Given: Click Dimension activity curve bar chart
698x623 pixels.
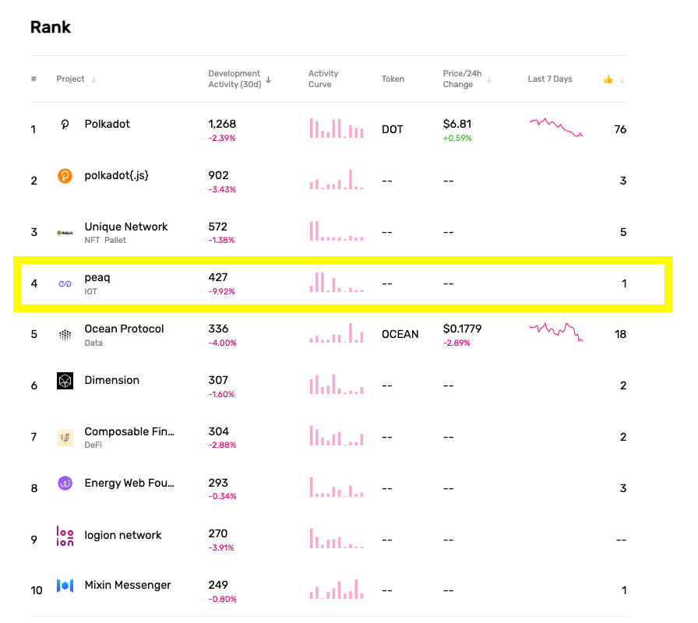Looking at the screenshot, I should click(337, 385).
